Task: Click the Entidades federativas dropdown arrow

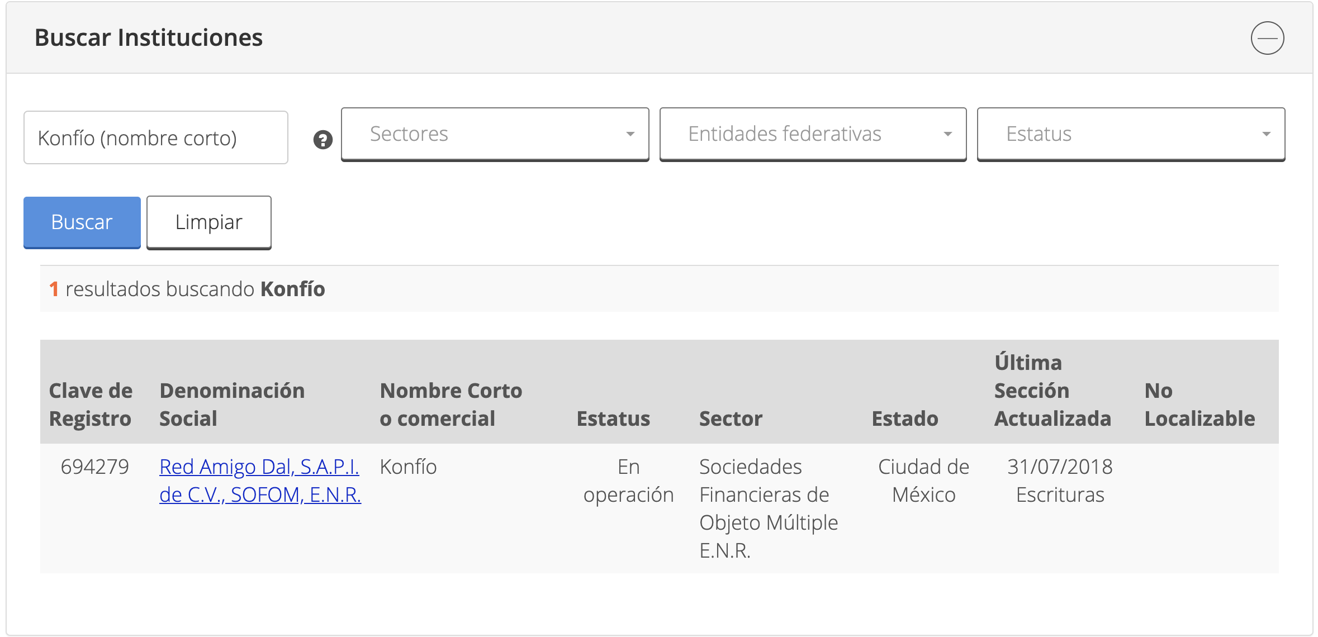Action: tap(948, 134)
